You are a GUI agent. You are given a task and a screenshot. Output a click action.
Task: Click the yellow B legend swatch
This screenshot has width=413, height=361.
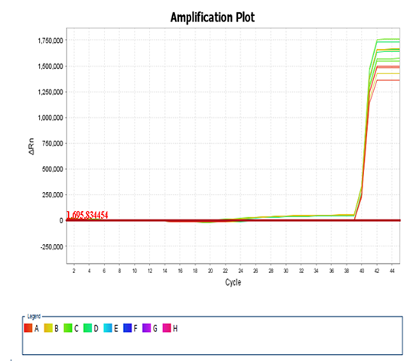pyautogui.click(x=48, y=328)
